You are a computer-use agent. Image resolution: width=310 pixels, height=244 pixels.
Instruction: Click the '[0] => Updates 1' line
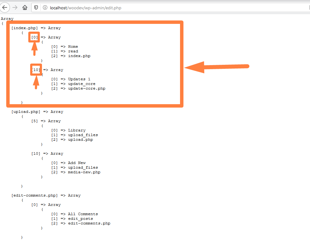tap(71, 79)
